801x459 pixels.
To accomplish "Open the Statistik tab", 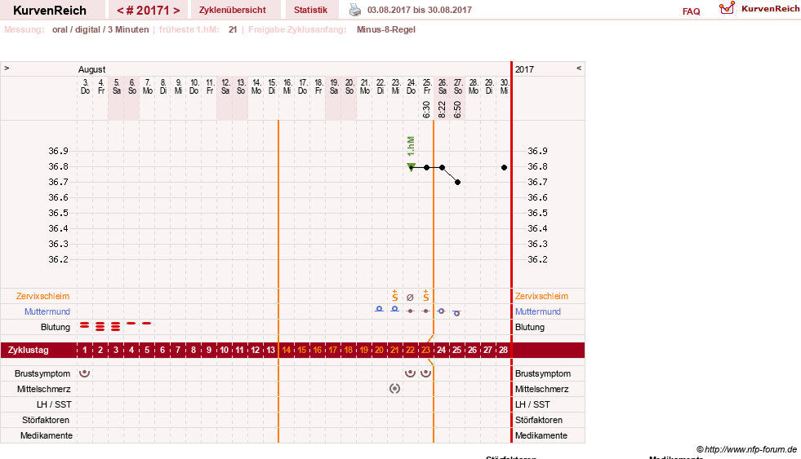I will pos(310,11).
